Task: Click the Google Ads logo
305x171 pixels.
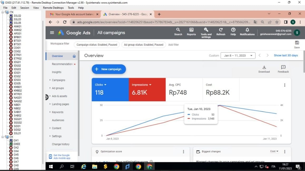Action: [x=61, y=33]
